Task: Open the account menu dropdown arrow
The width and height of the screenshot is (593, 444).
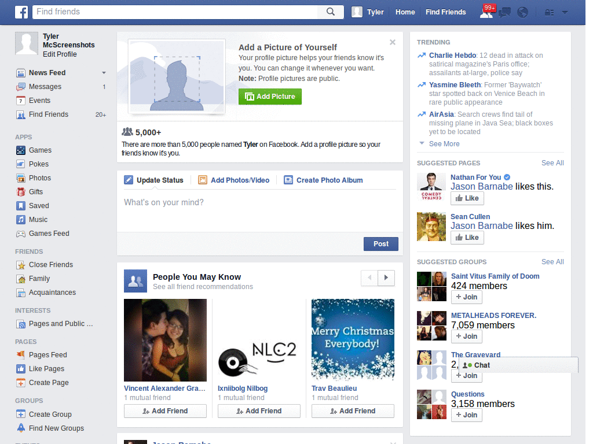Action: (x=565, y=13)
